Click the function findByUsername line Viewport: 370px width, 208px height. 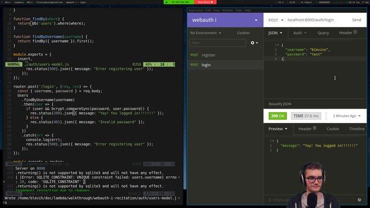[50, 37]
